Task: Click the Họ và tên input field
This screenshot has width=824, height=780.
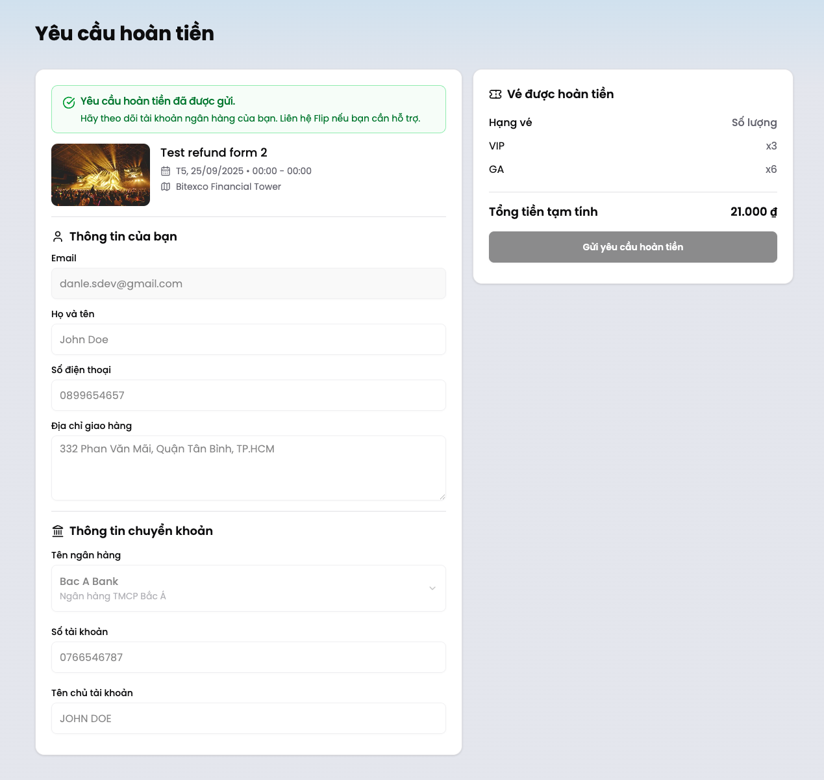Action: click(x=249, y=339)
